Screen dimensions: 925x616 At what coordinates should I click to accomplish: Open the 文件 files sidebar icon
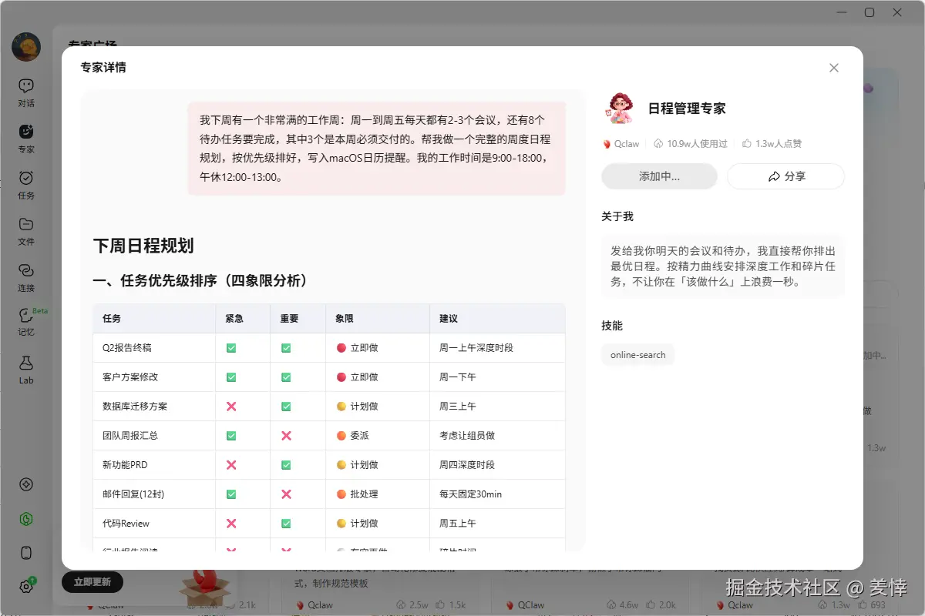(26, 230)
